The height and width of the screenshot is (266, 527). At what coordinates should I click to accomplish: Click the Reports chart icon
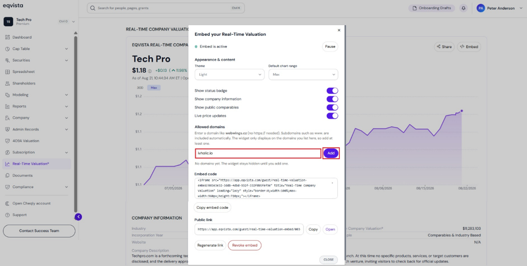click(7, 106)
